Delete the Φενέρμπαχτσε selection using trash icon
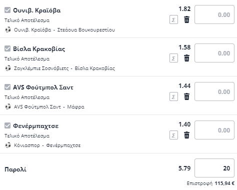This screenshot has height=190, width=237. pos(186,135)
